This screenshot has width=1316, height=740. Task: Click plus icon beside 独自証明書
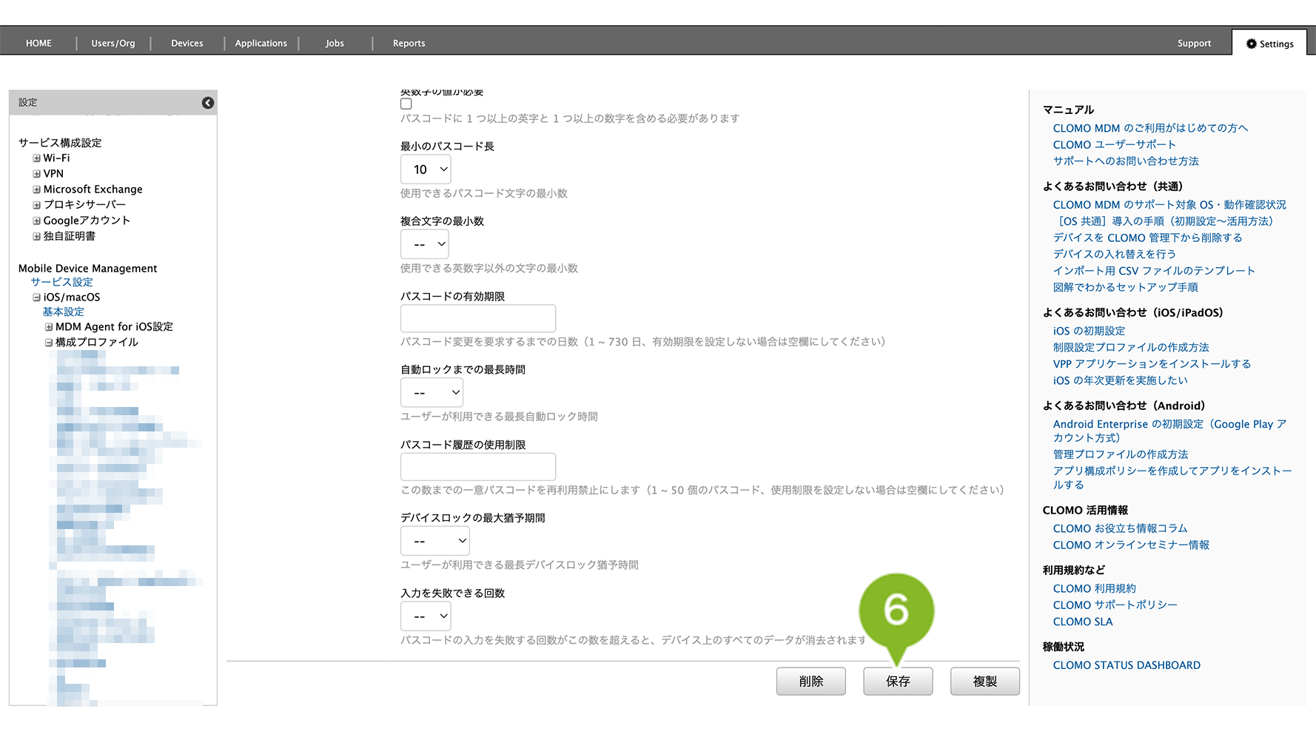[x=36, y=237]
